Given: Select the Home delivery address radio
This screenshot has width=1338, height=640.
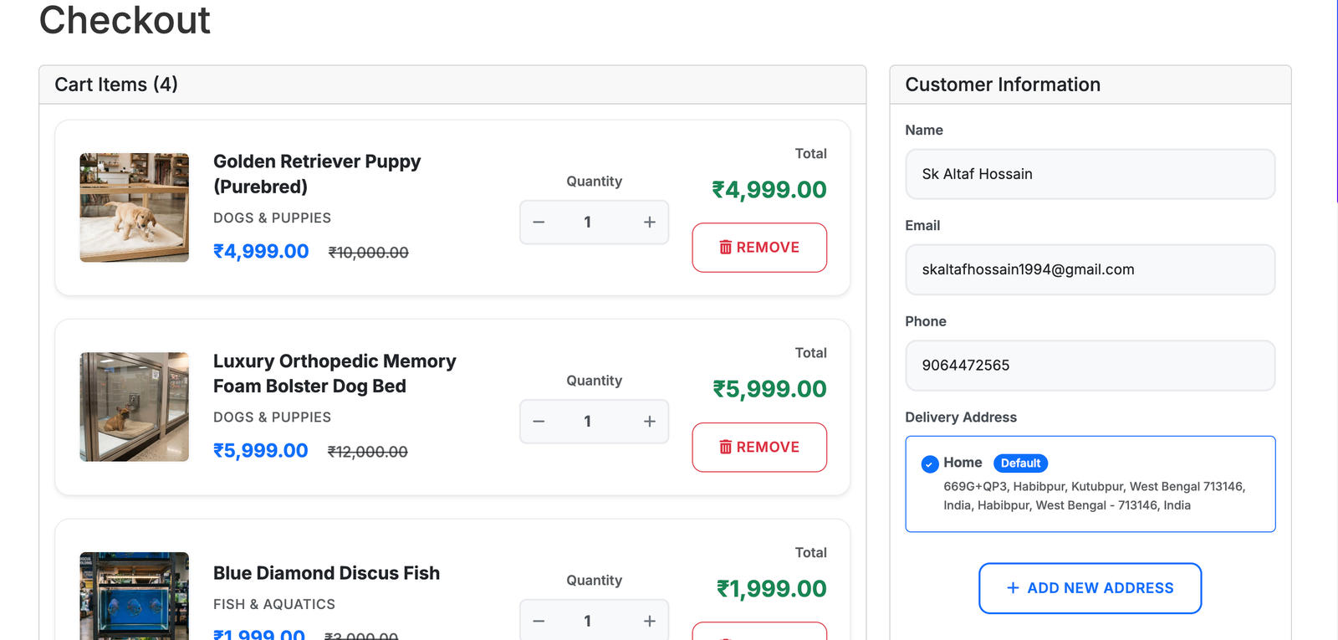Looking at the screenshot, I should point(930,463).
